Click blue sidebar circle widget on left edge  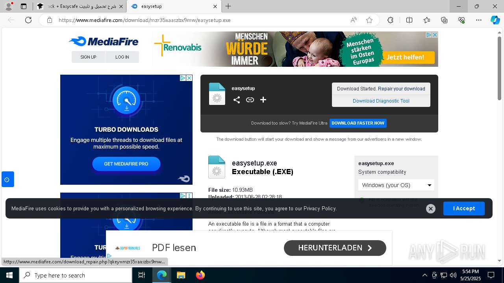(7, 179)
